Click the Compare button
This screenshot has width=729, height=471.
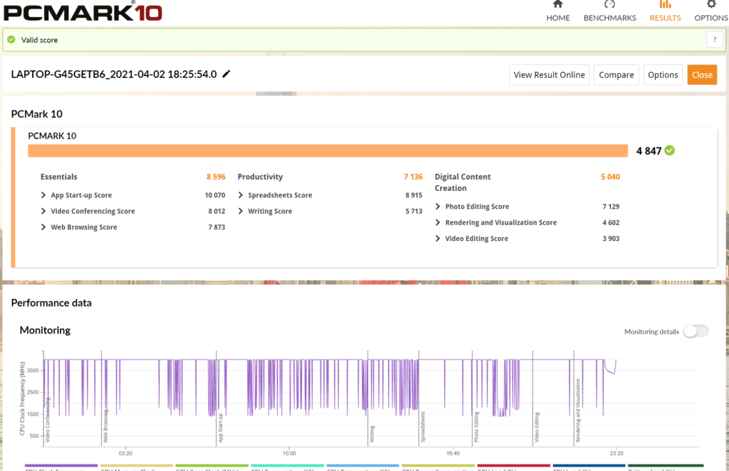(x=616, y=75)
